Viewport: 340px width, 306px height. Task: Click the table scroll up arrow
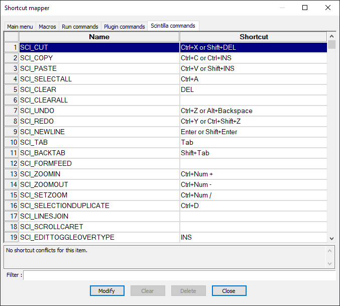pos(331,36)
